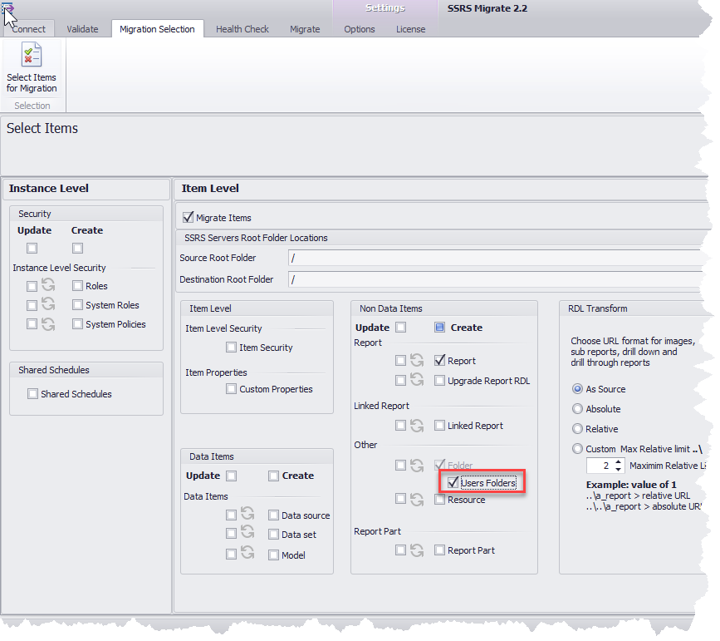720x641 pixels.
Task: Click the refresh arrows icon in the Resource row
Action: [417, 499]
